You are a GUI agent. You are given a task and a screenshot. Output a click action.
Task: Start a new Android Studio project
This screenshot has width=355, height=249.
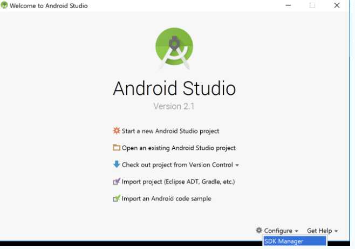click(x=170, y=131)
